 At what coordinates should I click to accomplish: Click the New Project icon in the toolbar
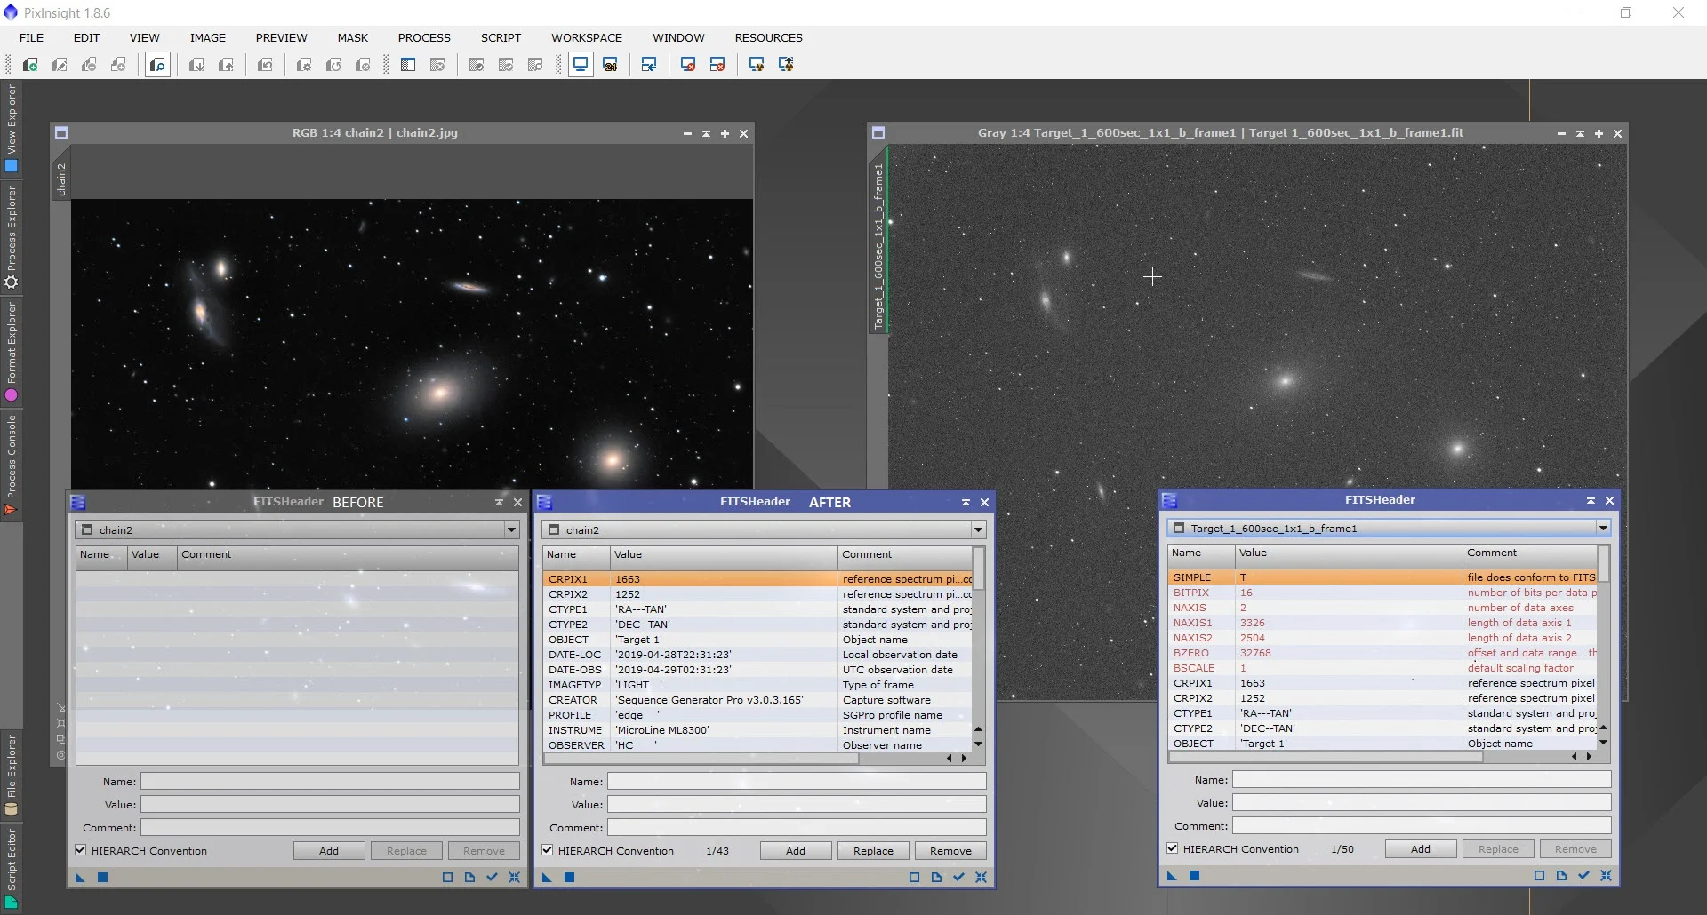click(x=30, y=65)
